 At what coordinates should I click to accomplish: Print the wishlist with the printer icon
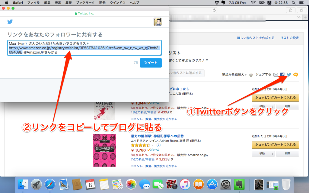251,75
